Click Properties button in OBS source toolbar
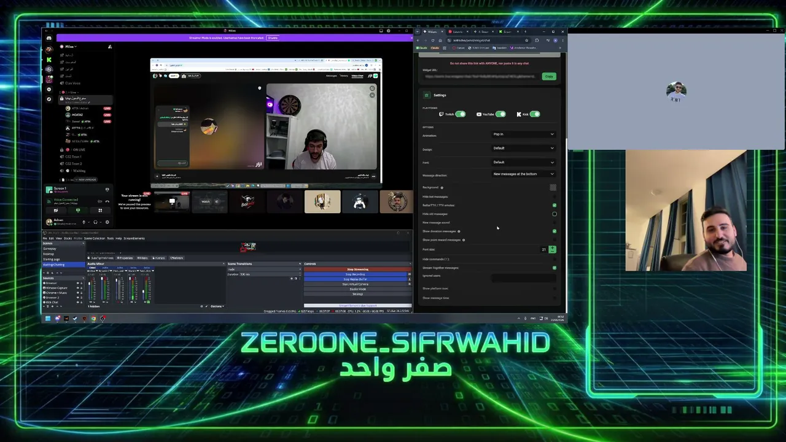The image size is (786, 442). point(125,258)
